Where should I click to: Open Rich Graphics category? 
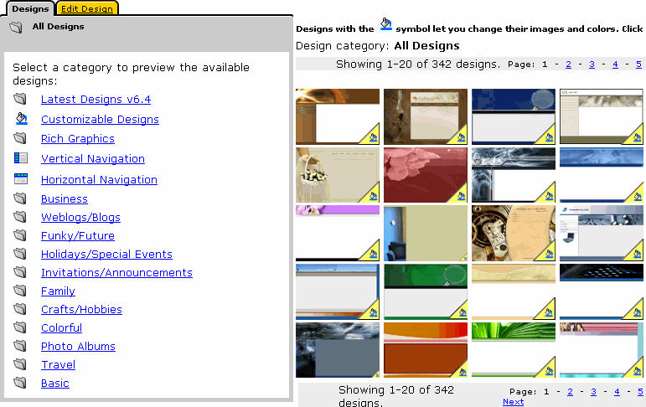click(x=78, y=139)
